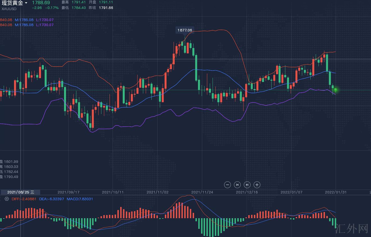This screenshot has height=237, width=371.
Task: Expand the 现货黄金 symbol dropdown arrow
Action: click(26, 3)
